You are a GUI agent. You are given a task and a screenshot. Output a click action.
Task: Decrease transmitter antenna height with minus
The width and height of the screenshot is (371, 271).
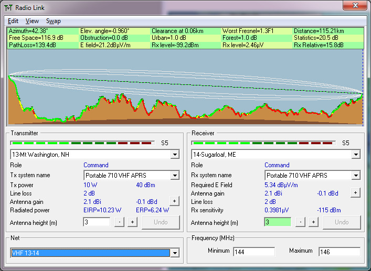(120, 222)
